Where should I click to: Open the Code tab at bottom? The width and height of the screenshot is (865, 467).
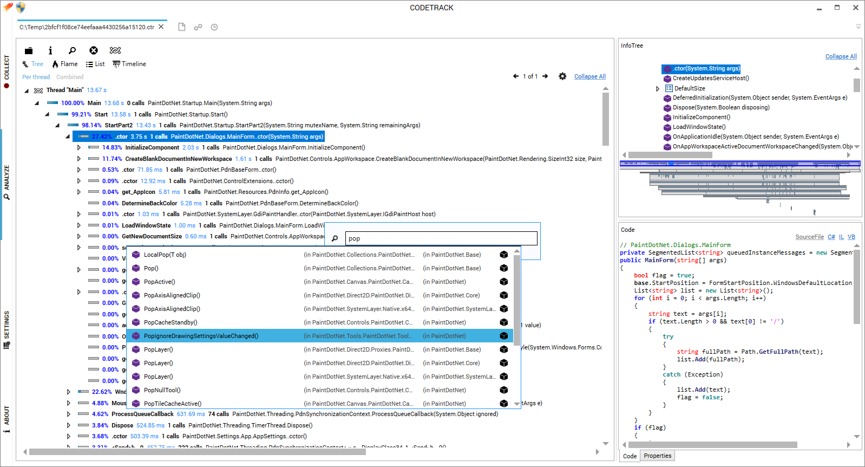click(630, 456)
